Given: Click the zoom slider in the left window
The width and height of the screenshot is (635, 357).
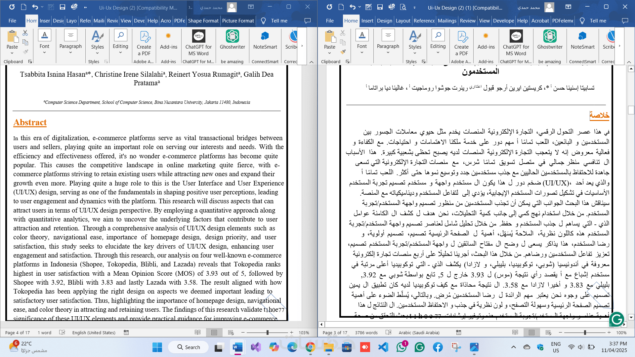Looking at the screenshot, I should pyautogui.click(x=267, y=333).
